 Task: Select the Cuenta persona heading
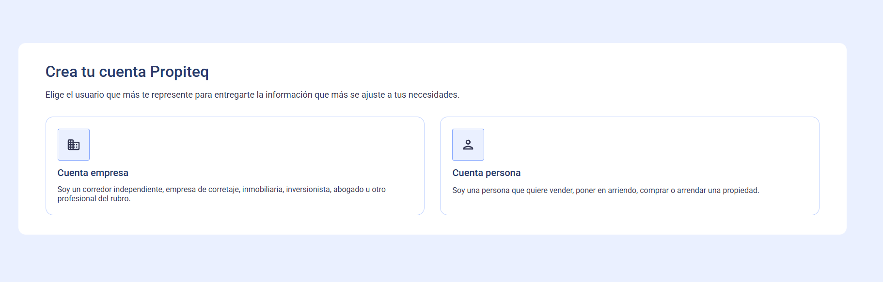click(x=487, y=173)
